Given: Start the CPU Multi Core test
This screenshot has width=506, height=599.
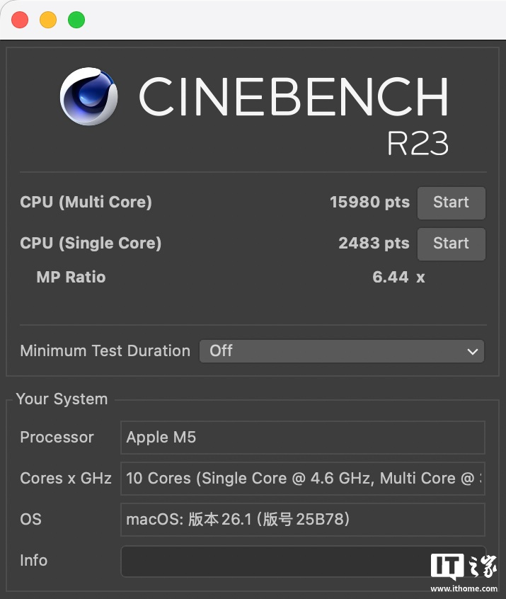Looking at the screenshot, I should (451, 202).
